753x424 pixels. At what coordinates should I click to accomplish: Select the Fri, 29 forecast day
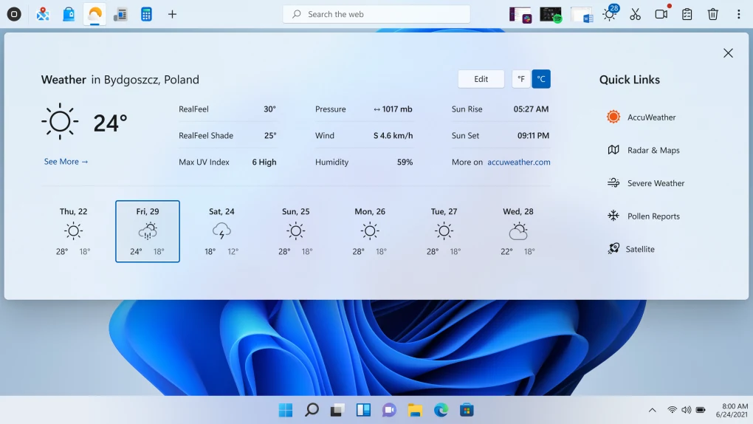[148, 231]
